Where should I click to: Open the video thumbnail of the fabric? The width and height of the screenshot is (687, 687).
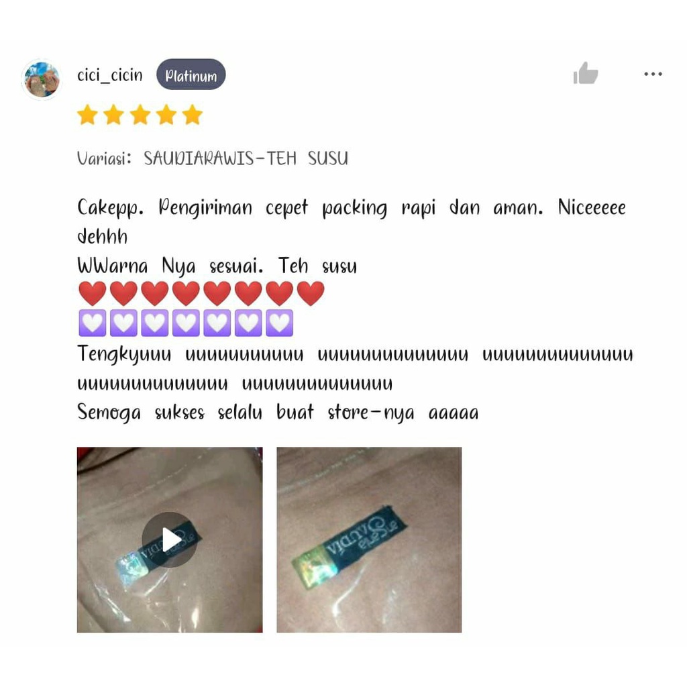(170, 540)
